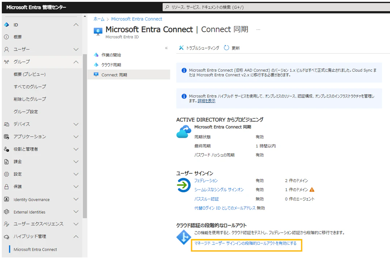
Task: Click the Identity Governance icon
Action: click(x=7, y=199)
